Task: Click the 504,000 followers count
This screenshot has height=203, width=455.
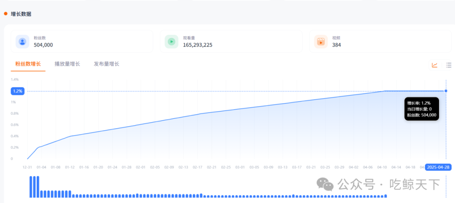Action: [43, 45]
